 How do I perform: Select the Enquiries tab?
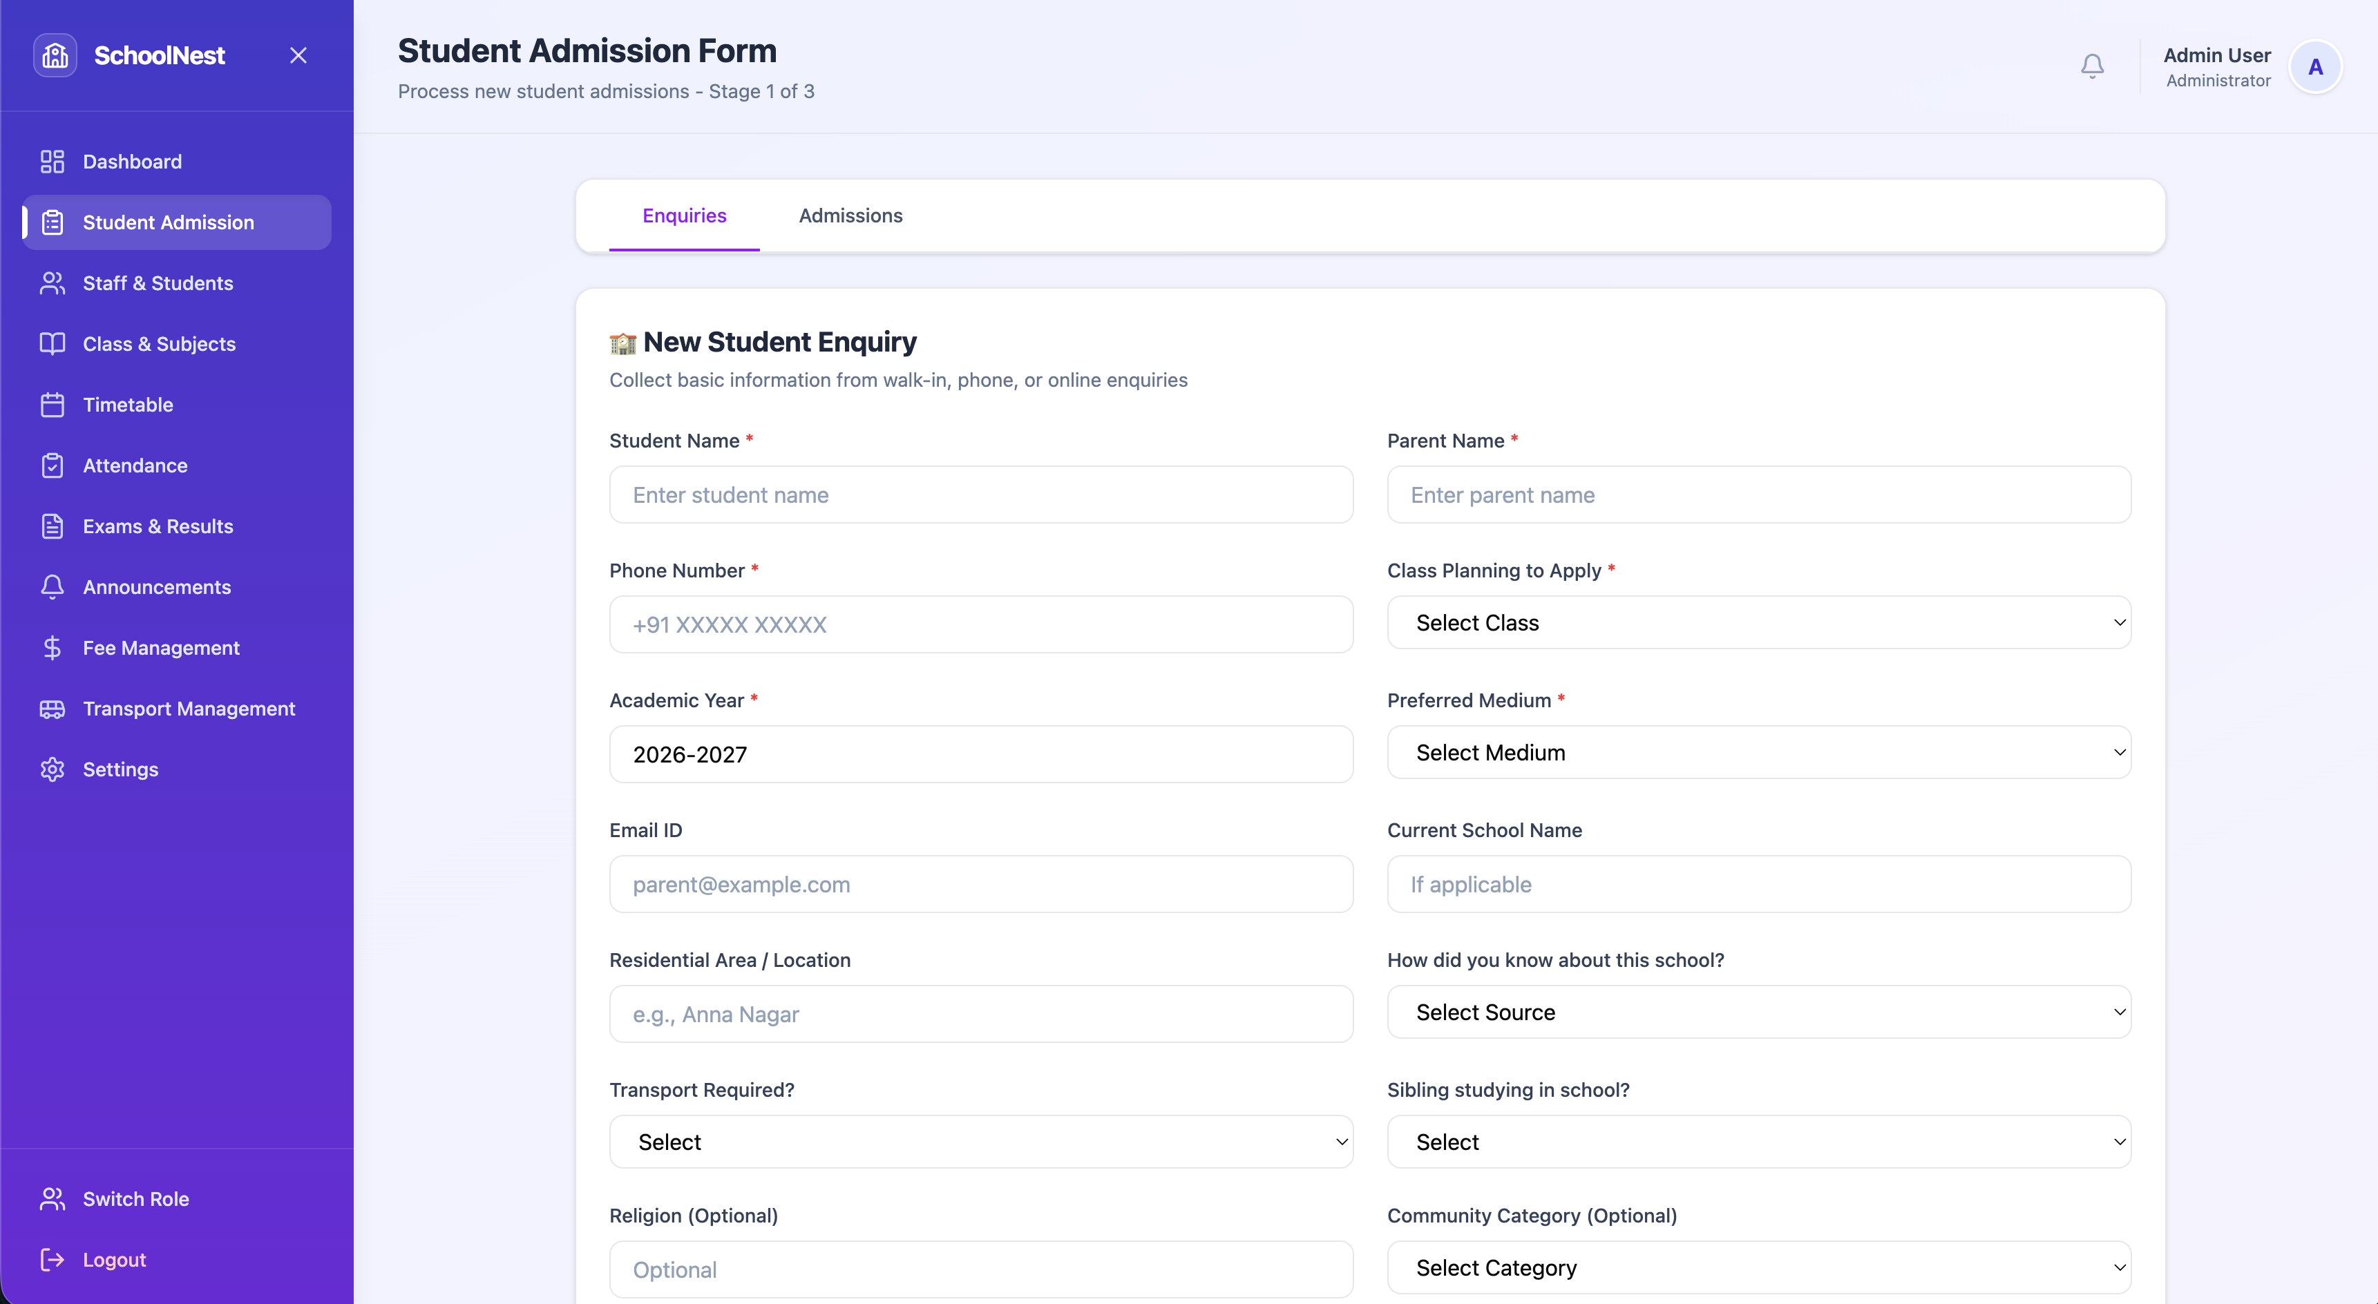[x=684, y=215]
